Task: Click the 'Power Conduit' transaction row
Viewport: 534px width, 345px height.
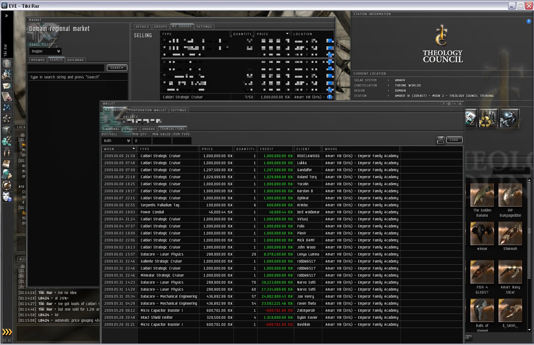Action: click(282, 212)
